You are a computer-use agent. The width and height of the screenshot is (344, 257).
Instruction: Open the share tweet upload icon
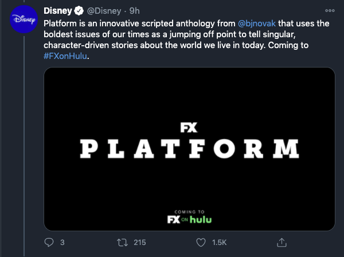pyautogui.click(x=282, y=242)
